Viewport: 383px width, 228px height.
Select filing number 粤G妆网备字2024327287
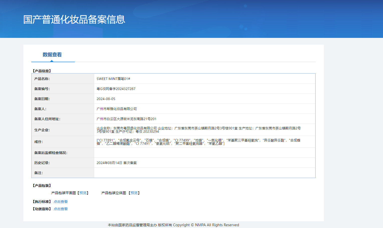pyautogui.click(x=116, y=89)
